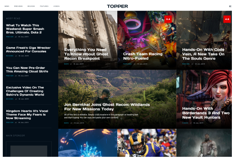Open Kingdom Hearts III's Vocal Theme article
Viewport: 235px width, 160px height.
click(27, 115)
